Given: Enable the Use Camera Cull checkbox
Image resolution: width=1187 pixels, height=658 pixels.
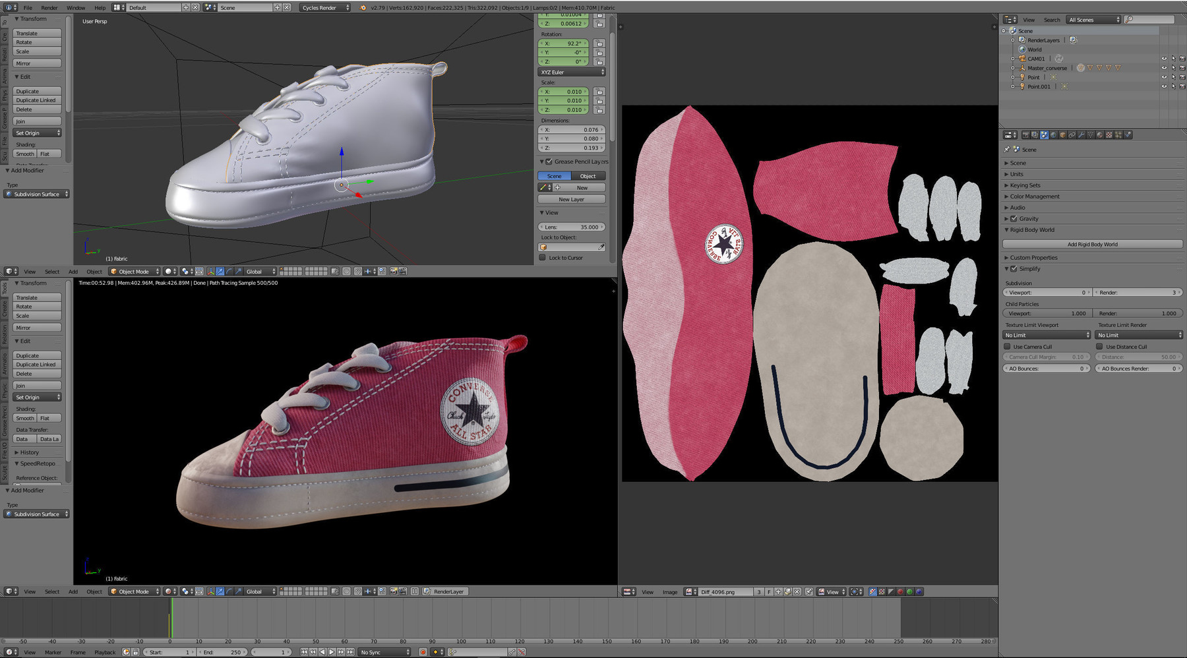Looking at the screenshot, I should point(1007,347).
